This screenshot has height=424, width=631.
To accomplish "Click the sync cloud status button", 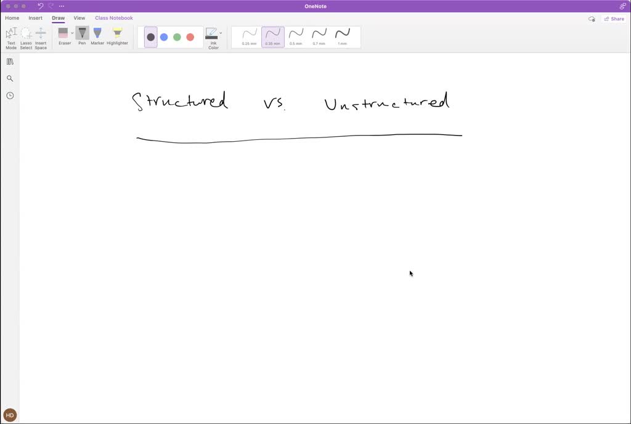I will pos(592,18).
